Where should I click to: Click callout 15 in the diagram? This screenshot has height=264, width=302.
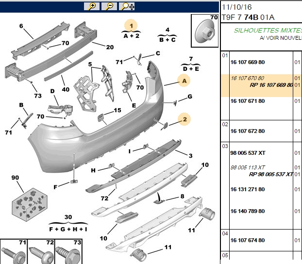117,110
